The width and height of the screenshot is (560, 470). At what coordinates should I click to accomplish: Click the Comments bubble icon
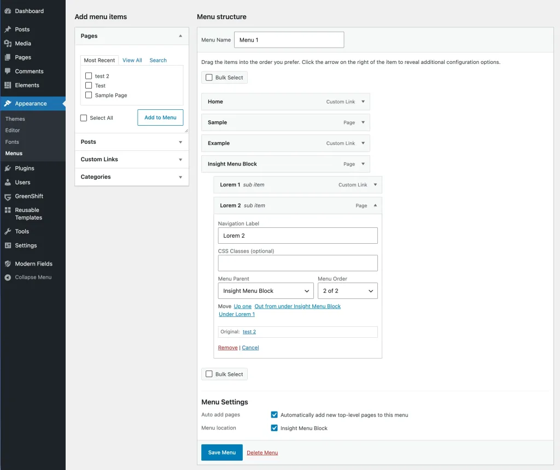8,71
